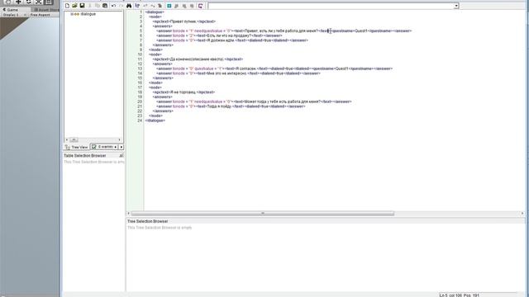The image size is (529, 297).
Task: Click the Table Selection Browser panel title
Action: tap(85, 156)
